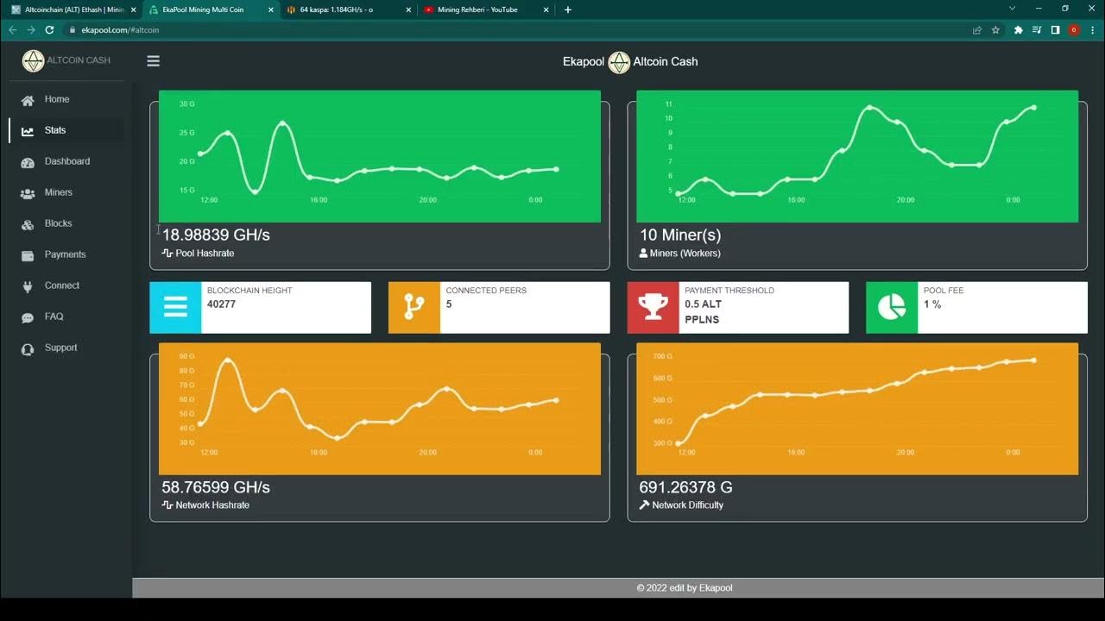The width and height of the screenshot is (1105, 621).
Task: Click the share page icon in address bar
Action: (977, 30)
